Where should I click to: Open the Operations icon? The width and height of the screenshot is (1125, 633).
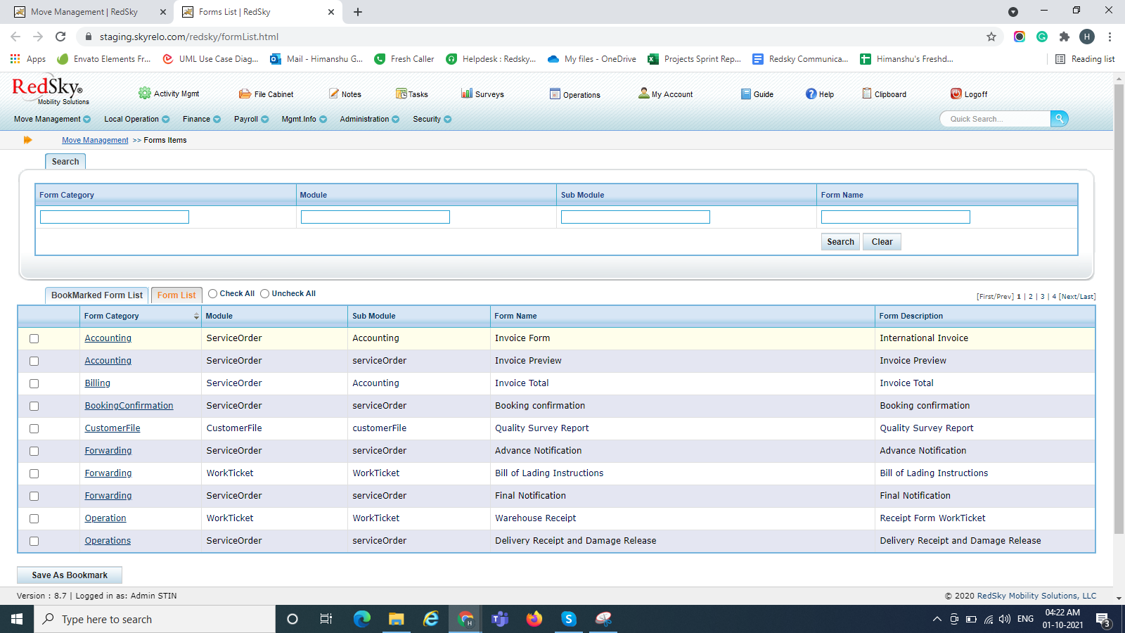coord(555,94)
